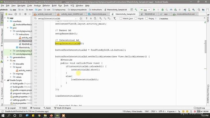The width and height of the screenshot is (210, 118).
Task: Click tool windows toggle in status bar corner
Action: pyautogui.click(x=3, y=111)
